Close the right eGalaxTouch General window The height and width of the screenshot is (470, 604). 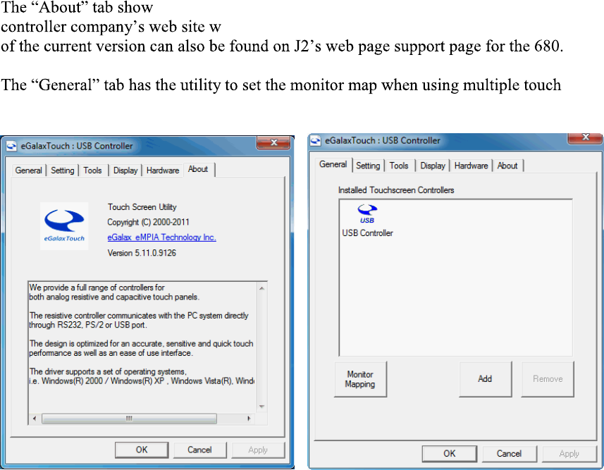tap(585, 137)
